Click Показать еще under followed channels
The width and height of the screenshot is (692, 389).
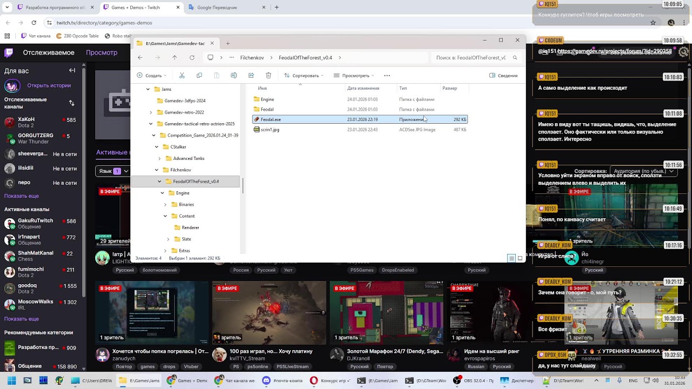tap(22, 196)
